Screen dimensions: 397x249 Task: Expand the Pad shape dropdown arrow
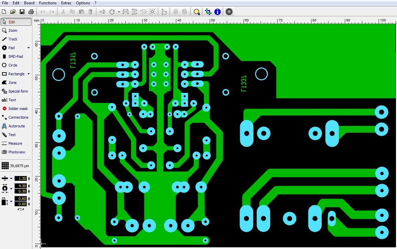point(29,47)
